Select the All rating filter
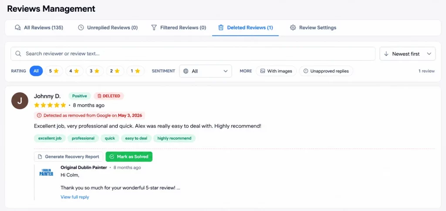The height and width of the screenshot is (211, 446). coord(36,71)
